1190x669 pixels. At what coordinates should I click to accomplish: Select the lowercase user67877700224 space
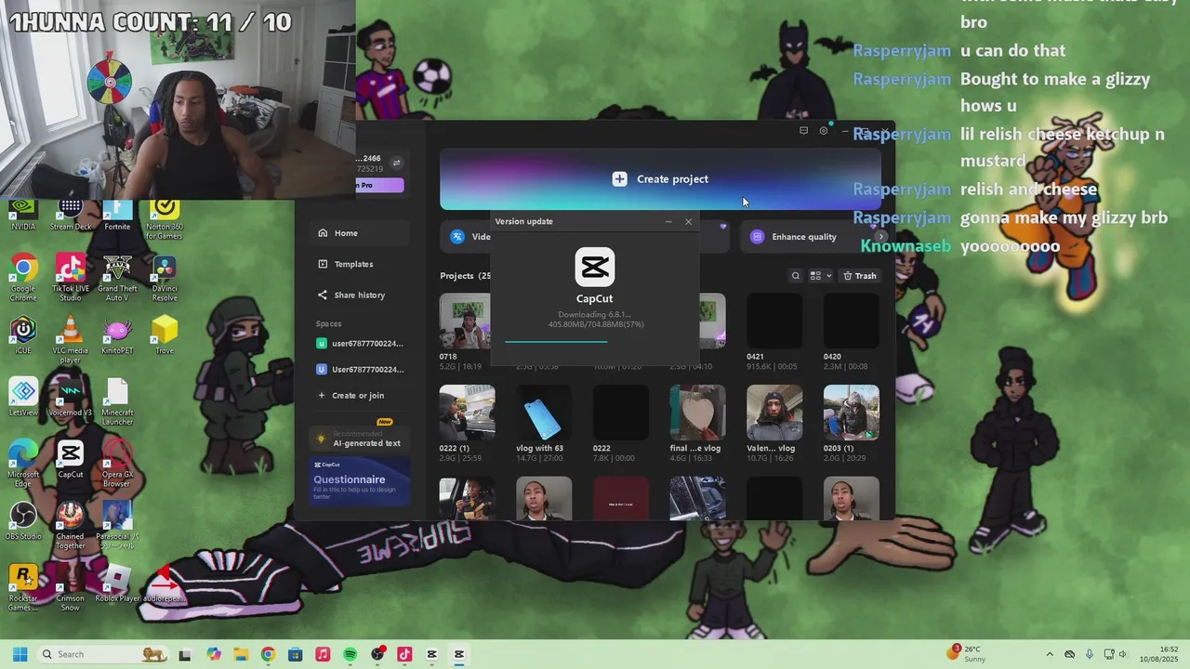pos(360,343)
